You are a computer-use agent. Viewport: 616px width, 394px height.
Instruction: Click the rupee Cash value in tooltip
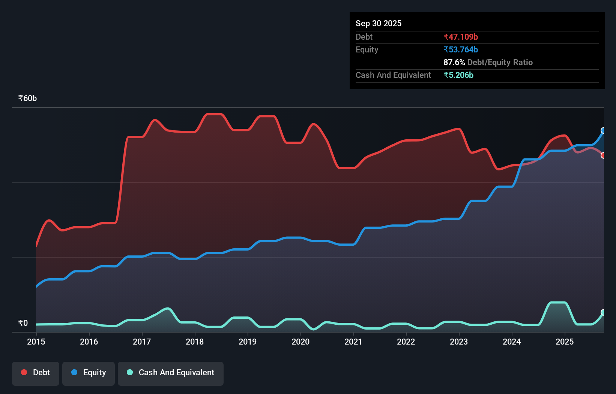[459, 75]
